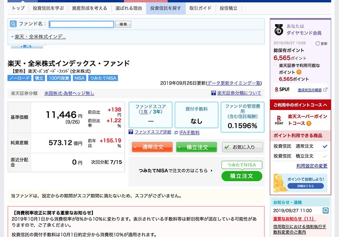
Task: Open 楽天証券分類について link
Action: pos(239,93)
